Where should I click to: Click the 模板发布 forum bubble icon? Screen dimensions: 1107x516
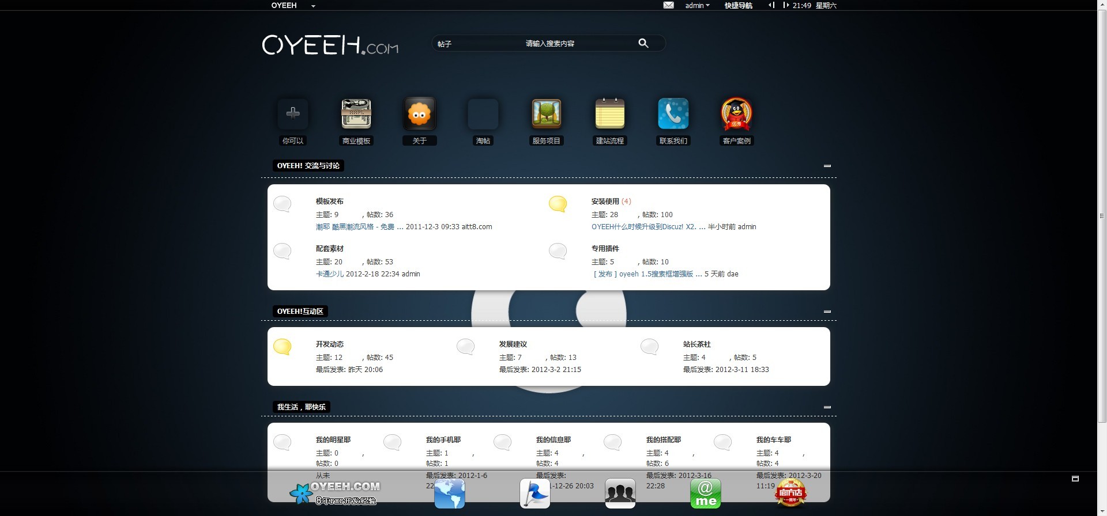(282, 204)
